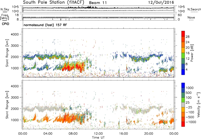This screenshot has height=139, width=201.
Task: Click the '16:00' time axis tick label
Action: 123,134
